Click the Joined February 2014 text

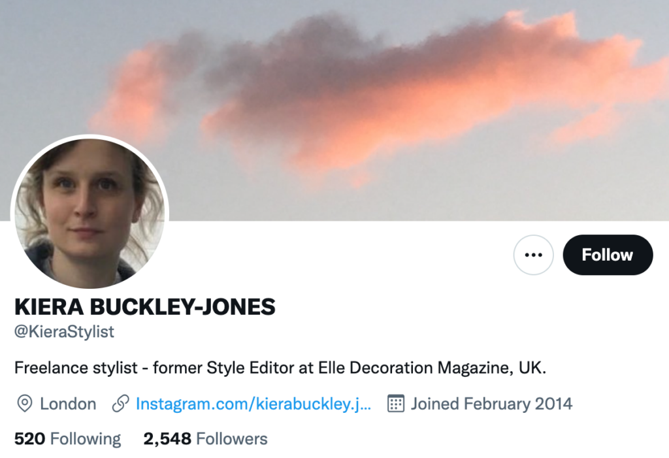pyautogui.click(x=491, y=404)
